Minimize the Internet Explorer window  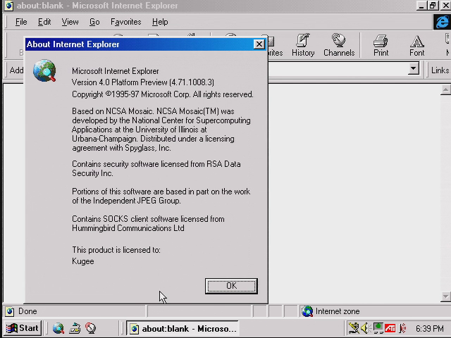(421, 6)
